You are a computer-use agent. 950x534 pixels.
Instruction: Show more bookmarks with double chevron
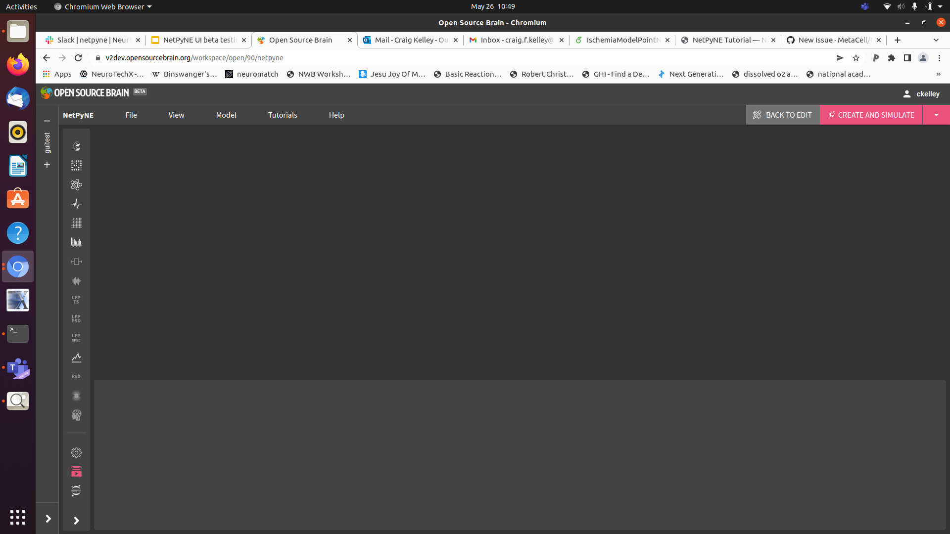point(938,74)
